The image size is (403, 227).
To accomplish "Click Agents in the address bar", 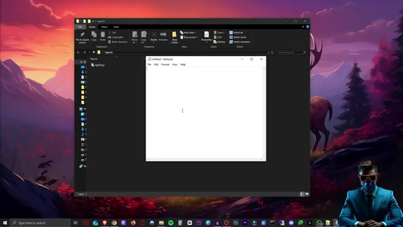I will (109, 52).
